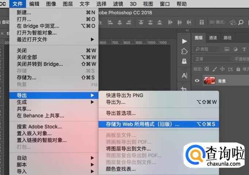Image resolution: width=249 pixels, height=175 pixels.
Task: Switch to the 路径 tab
Action: 227,38
